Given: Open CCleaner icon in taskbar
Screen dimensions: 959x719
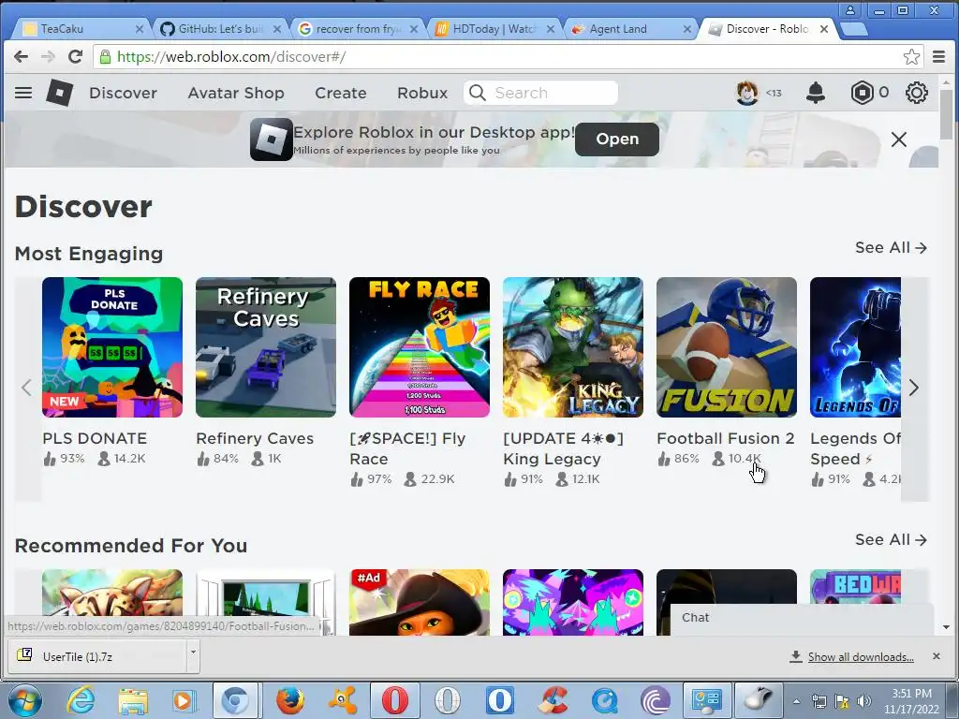Looking at the screenshot, I should [x=553, y=700].
